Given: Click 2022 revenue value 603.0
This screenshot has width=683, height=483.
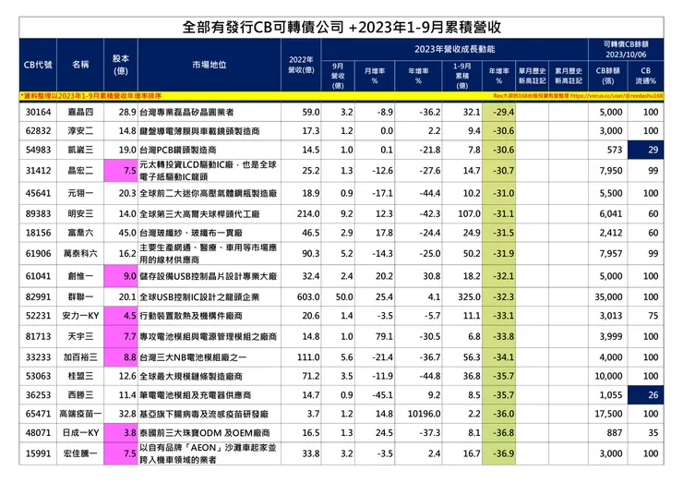Looking at the screenshot, I should 308,296.
